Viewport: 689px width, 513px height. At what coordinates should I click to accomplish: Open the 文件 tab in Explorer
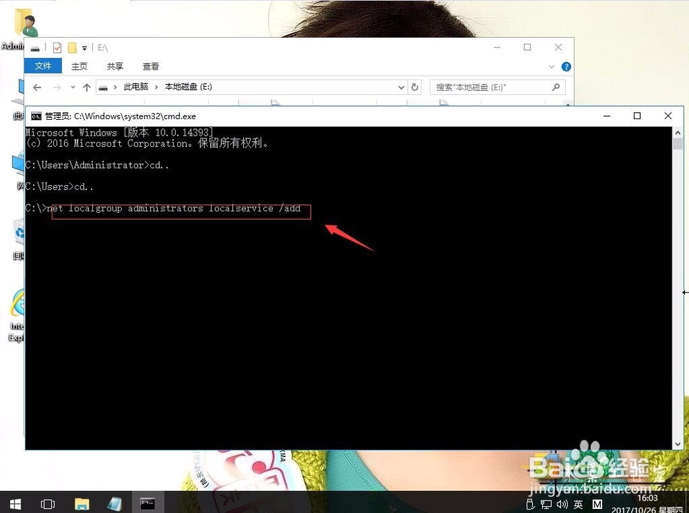pyautogui.click(x=43, y=66)
